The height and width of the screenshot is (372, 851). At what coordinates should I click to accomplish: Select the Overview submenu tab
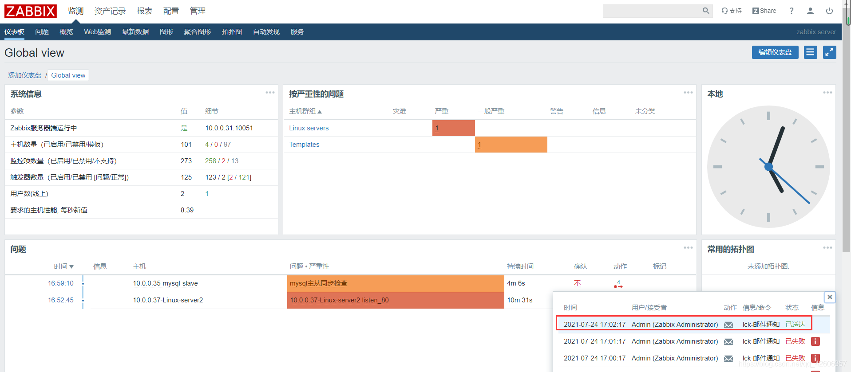(x=66, y=32)
